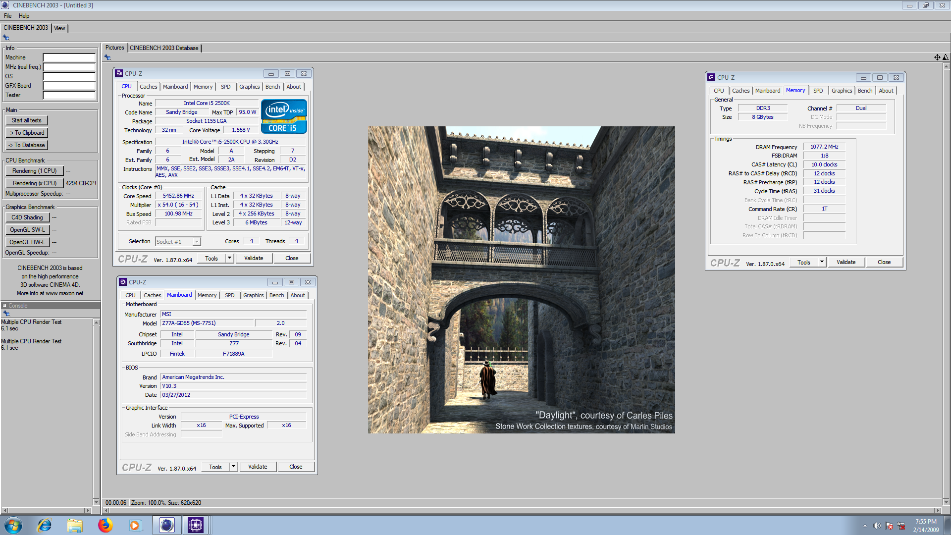Click the Action Center flag tray icon
The width and height of the screenshot is (951, 535).
(889, 526)
